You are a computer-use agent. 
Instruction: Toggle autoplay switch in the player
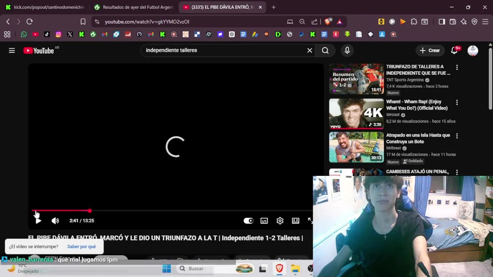(x=248, y=220)
